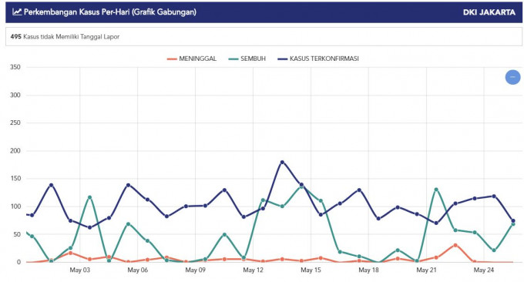Viewport: 524px width, 282px height.
Task: Select the confirmed-cases peak point near 180
Action: point(282,163)
